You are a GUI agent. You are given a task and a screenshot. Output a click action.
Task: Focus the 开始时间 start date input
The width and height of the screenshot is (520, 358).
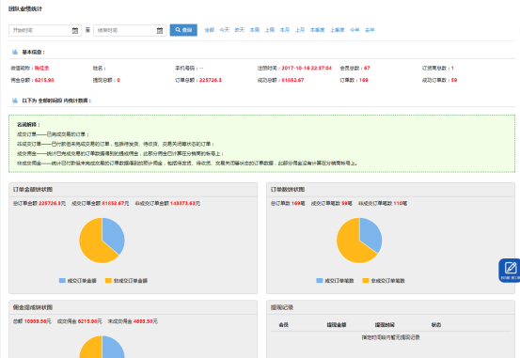[40, 30]
